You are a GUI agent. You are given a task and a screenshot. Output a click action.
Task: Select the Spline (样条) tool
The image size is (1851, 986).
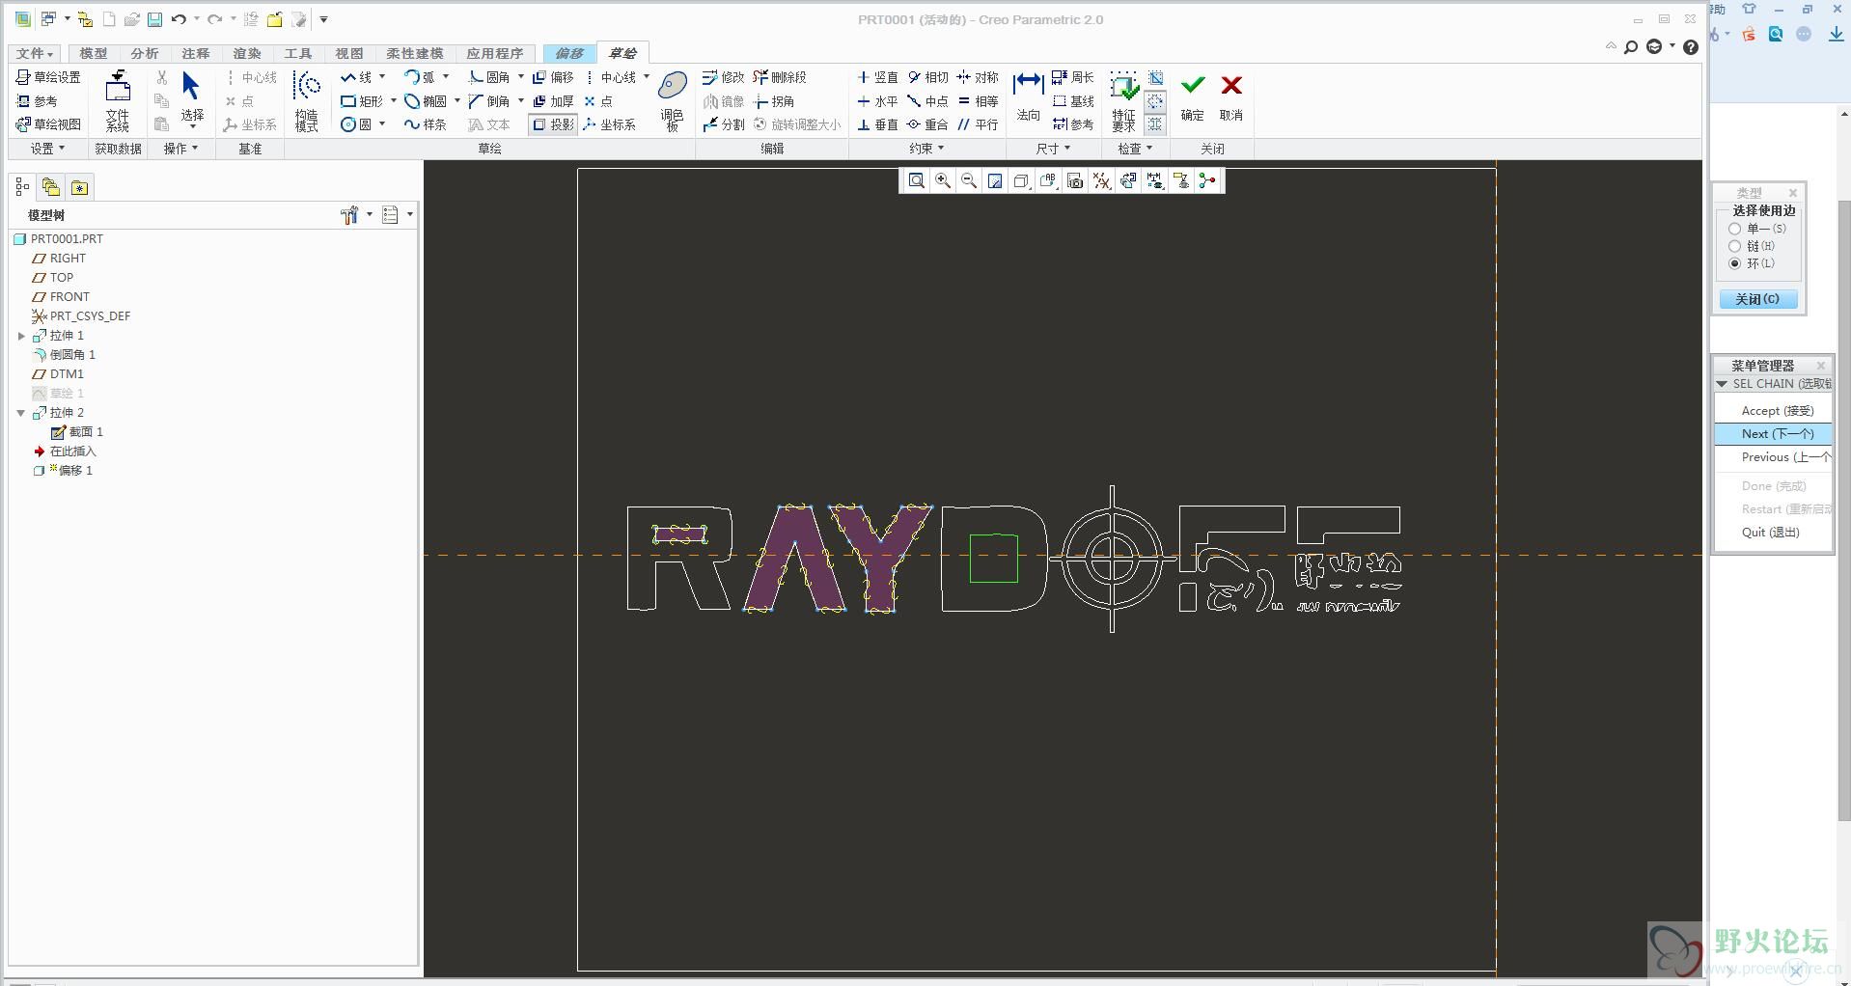coord(426,124)
